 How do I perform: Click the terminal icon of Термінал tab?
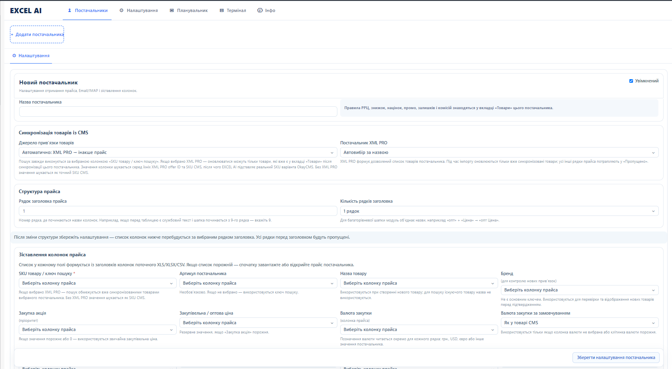pos(221,10)
